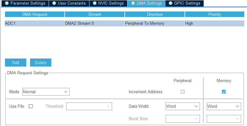Screen dimensions: 247x126
Task: Toggle the Use Fifo checkbox
Action: (31, 106)
